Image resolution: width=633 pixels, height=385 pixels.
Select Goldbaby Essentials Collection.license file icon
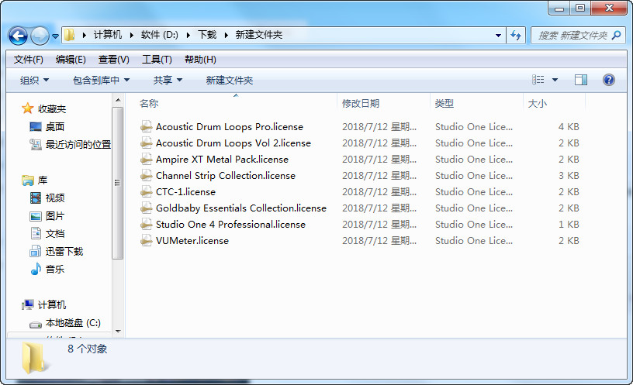coord(146,208)
